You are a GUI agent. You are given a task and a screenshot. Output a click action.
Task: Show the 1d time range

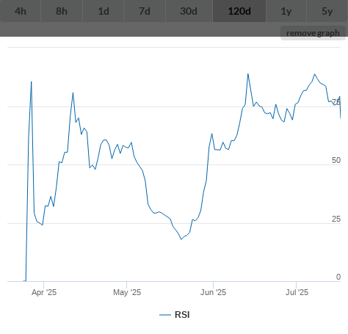(104, 11)
